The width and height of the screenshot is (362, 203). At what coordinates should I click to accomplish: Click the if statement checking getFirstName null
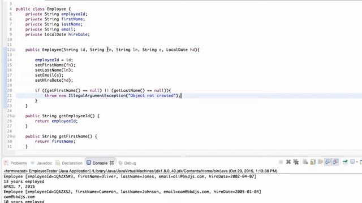pos(103,90)
